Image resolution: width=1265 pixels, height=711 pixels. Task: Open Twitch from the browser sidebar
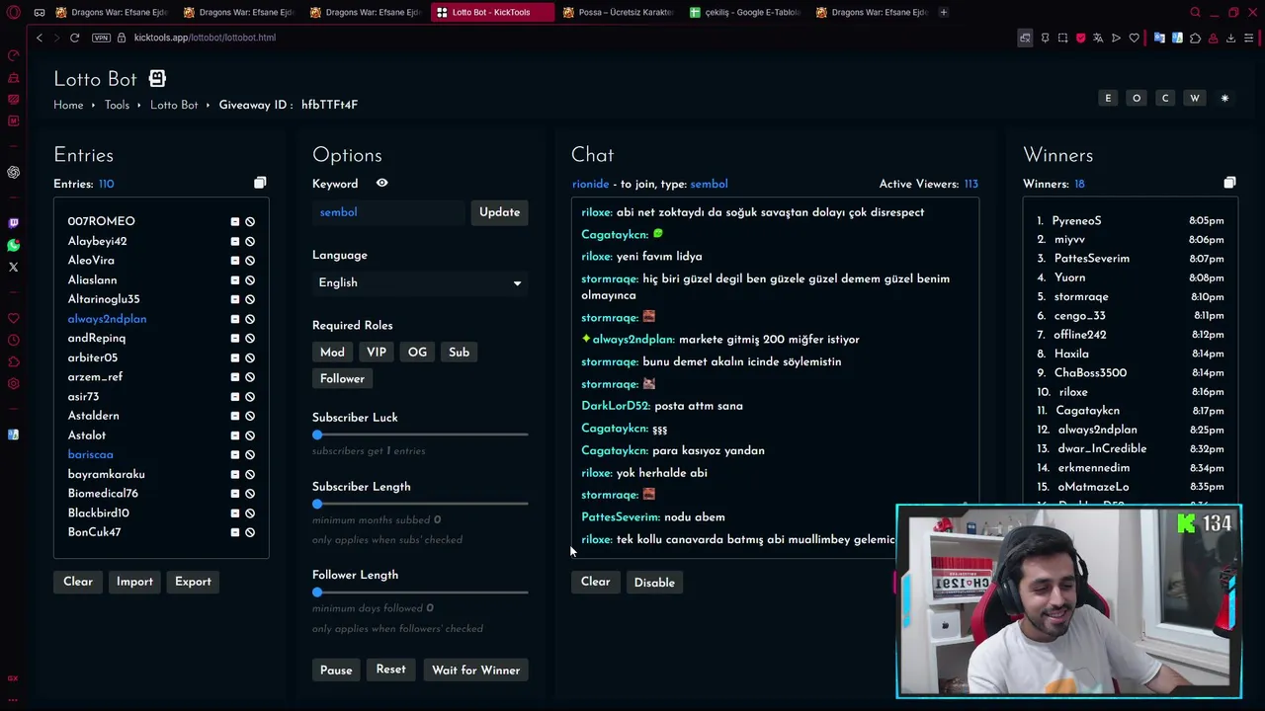coord(13,223)
